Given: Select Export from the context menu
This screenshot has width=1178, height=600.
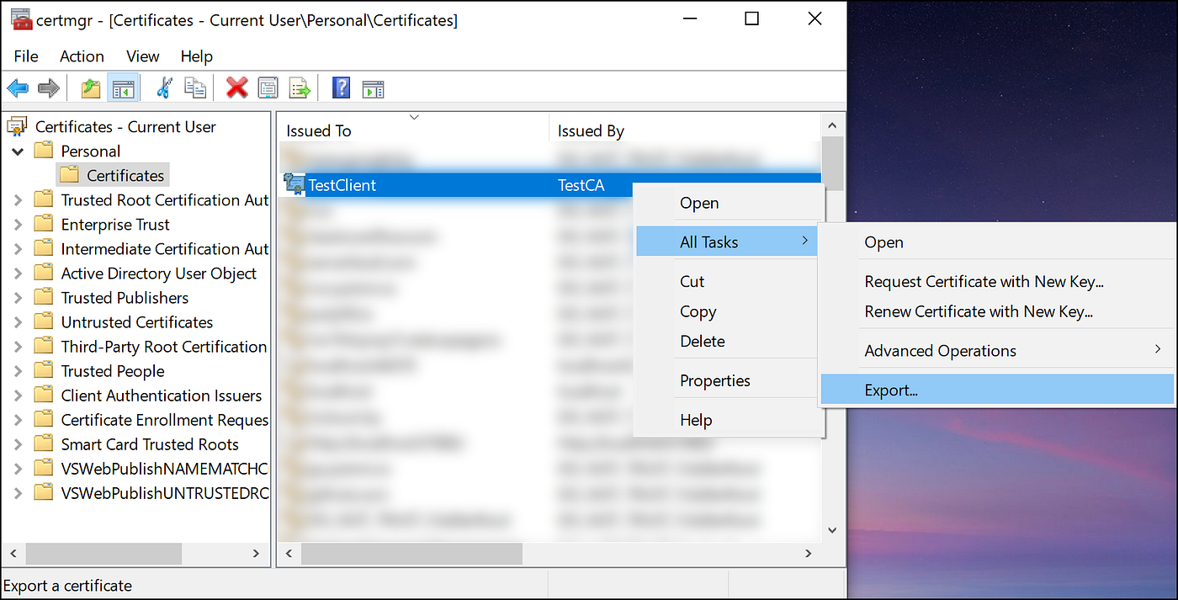Looking at the screenshot, I should pyautogui.click(x=890, y=389).
